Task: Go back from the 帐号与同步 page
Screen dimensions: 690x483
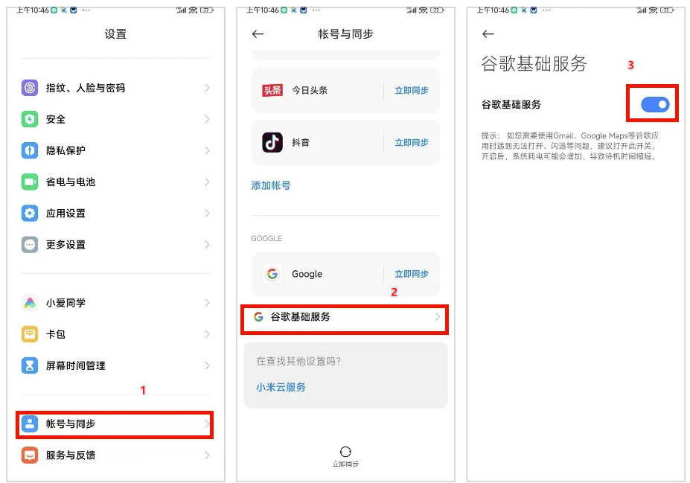Action: pyautogui.click(x=258, y=34)
